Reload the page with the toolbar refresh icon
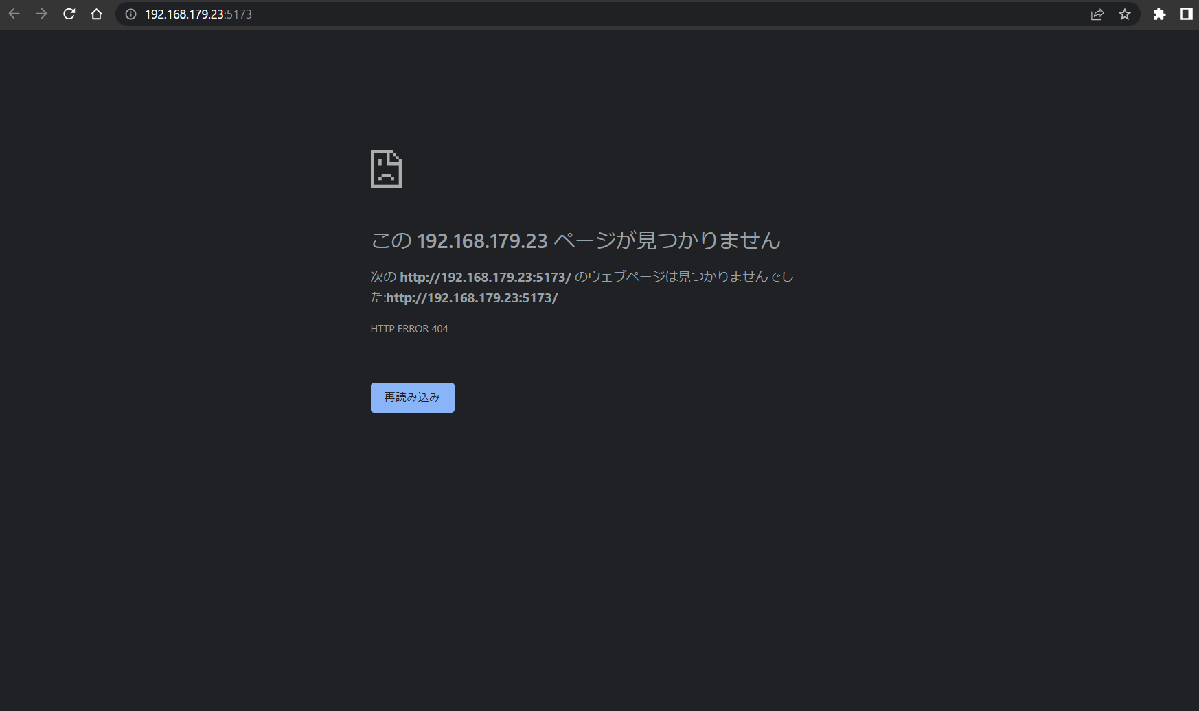1199x711 pixels. click(69, 14)
